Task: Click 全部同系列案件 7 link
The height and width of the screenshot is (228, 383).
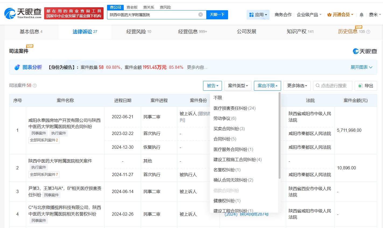Action: (x=44, y=174)
